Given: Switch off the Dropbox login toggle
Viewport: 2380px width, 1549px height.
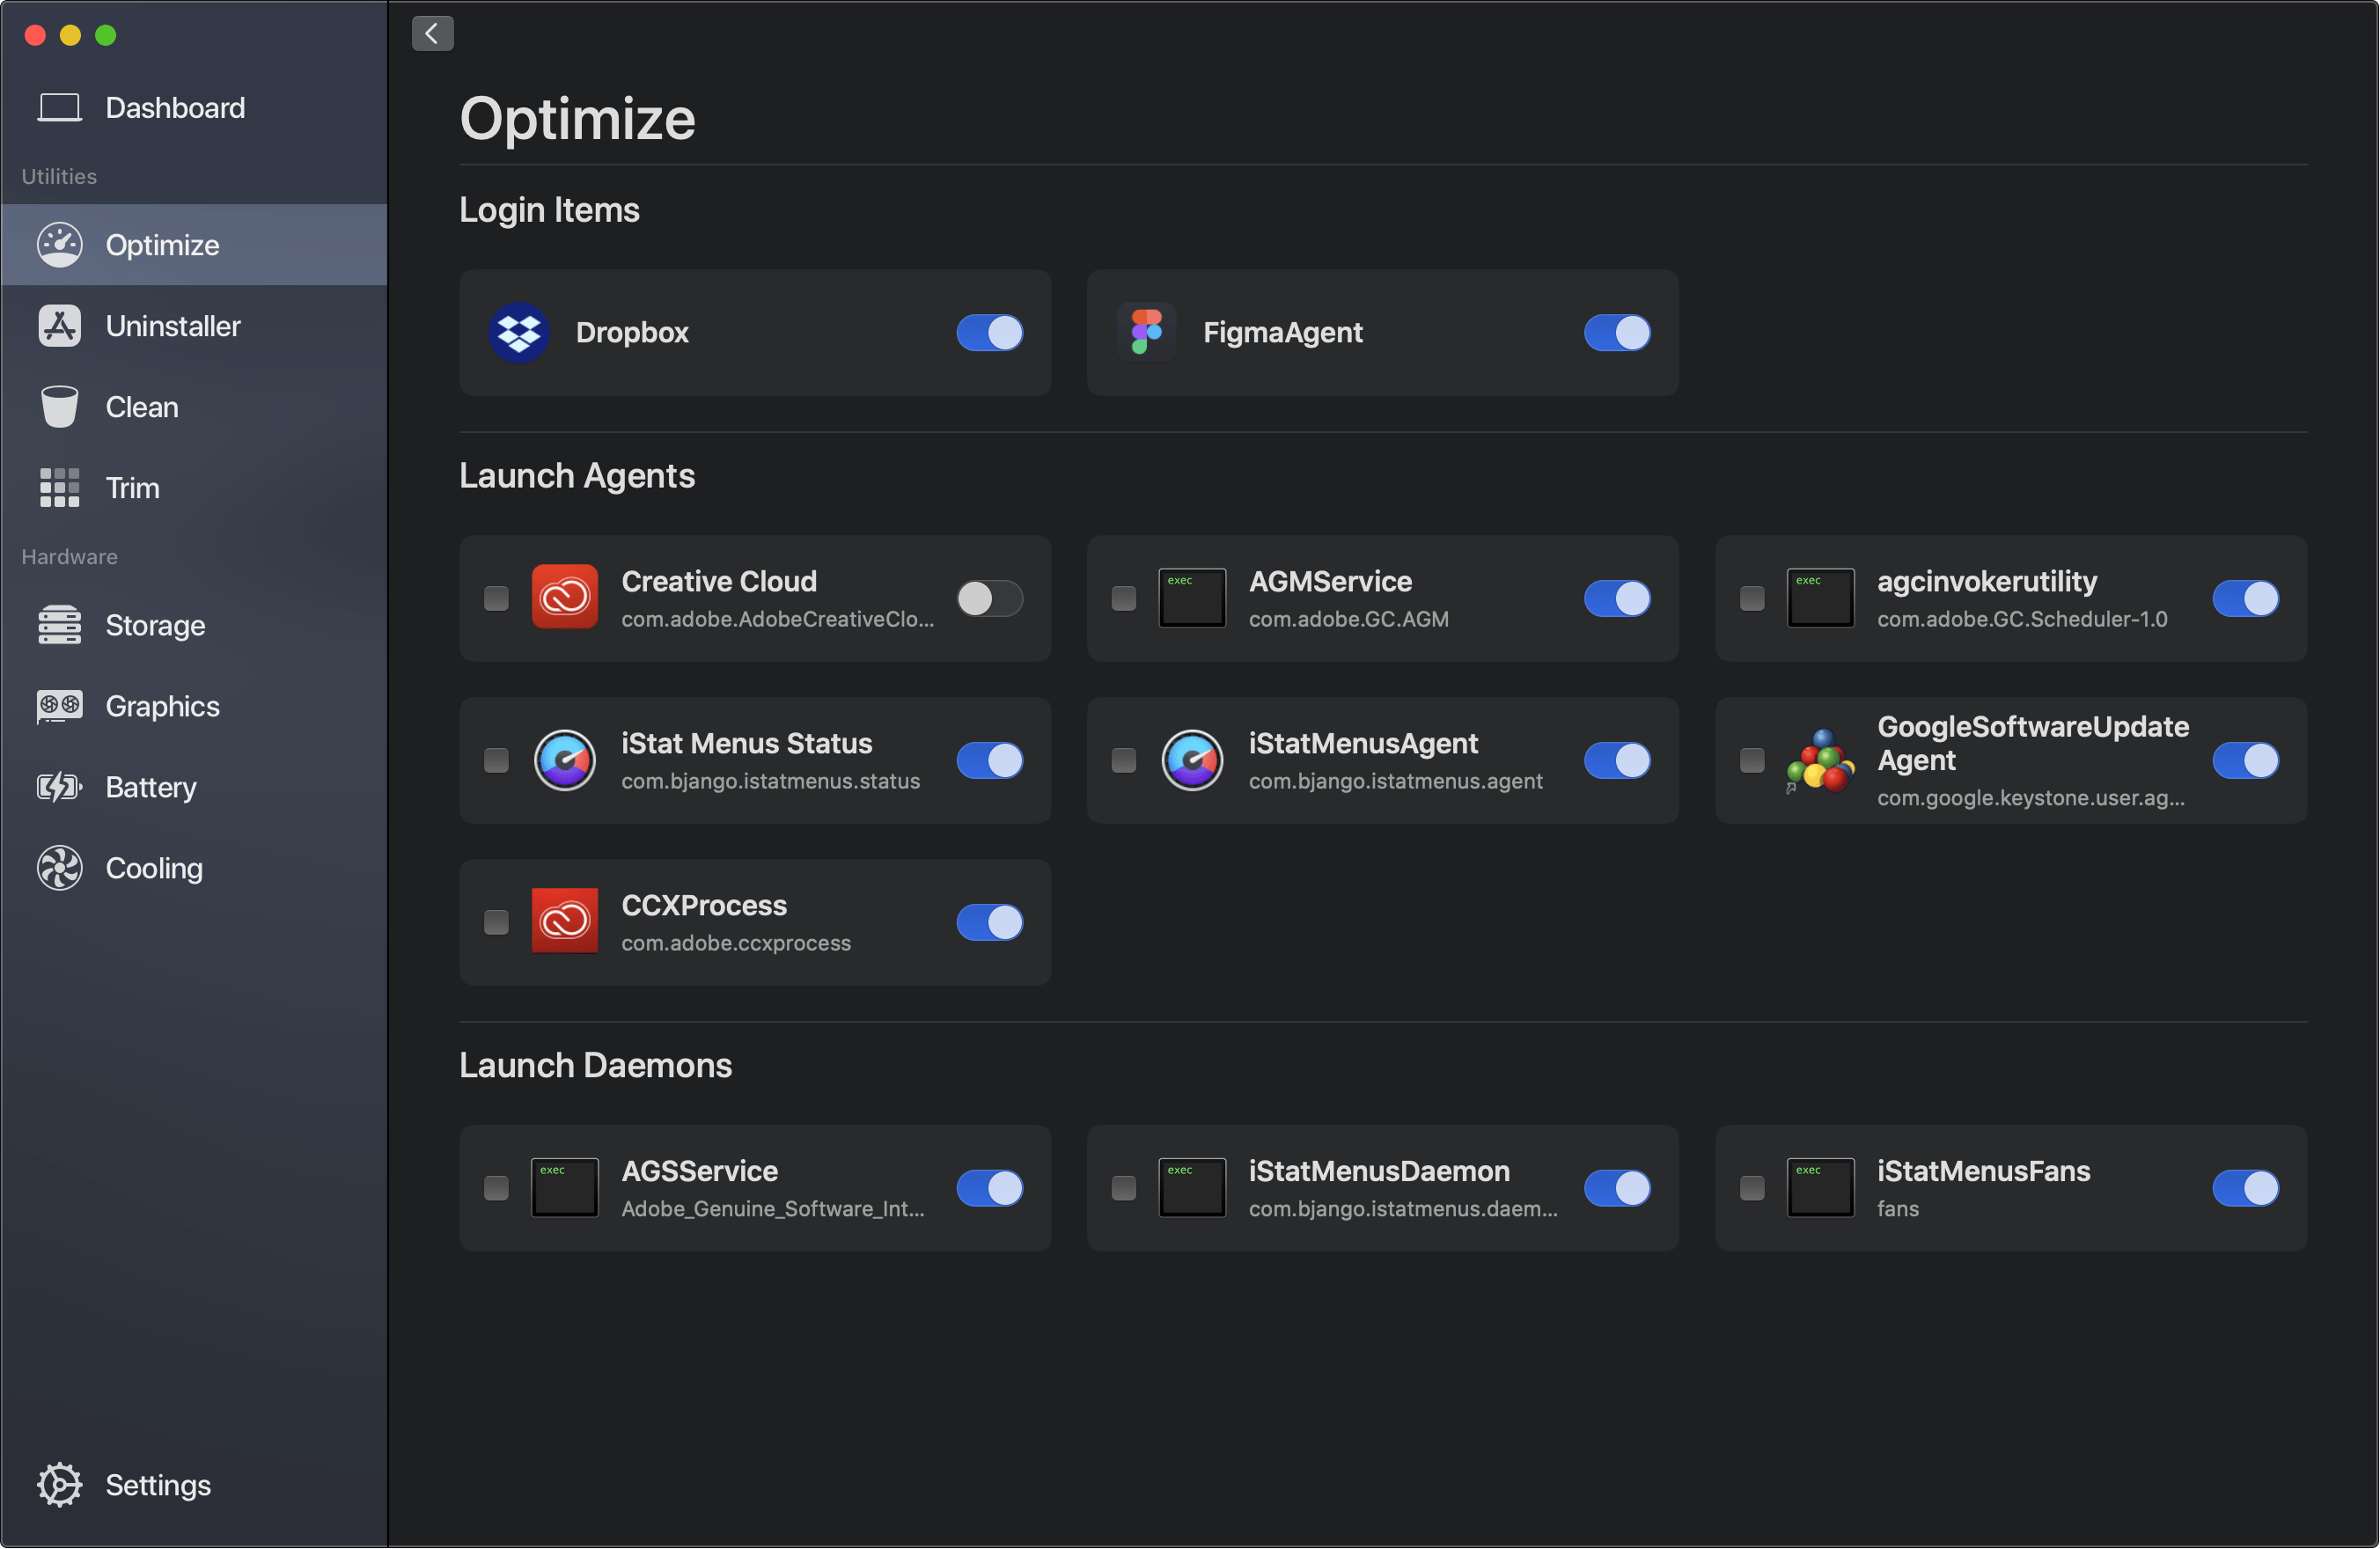Looking at the screenshot, I should click(x=989, y=332).
